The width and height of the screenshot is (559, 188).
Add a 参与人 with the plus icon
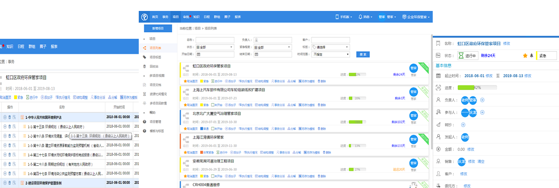(x=482, y=112)
